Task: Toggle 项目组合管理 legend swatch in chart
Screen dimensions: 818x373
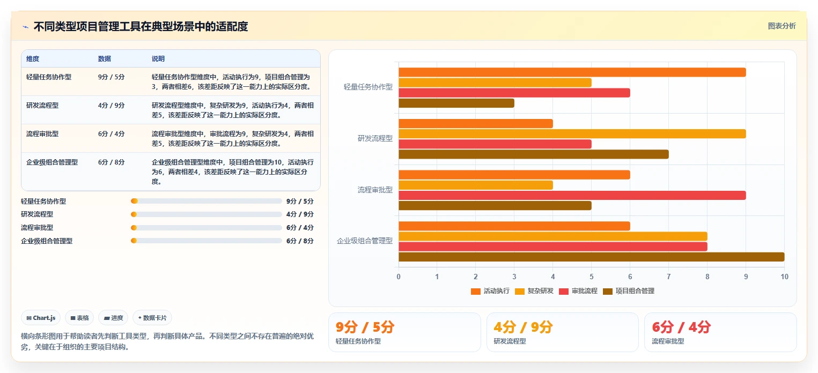Action: click(608, 291)
